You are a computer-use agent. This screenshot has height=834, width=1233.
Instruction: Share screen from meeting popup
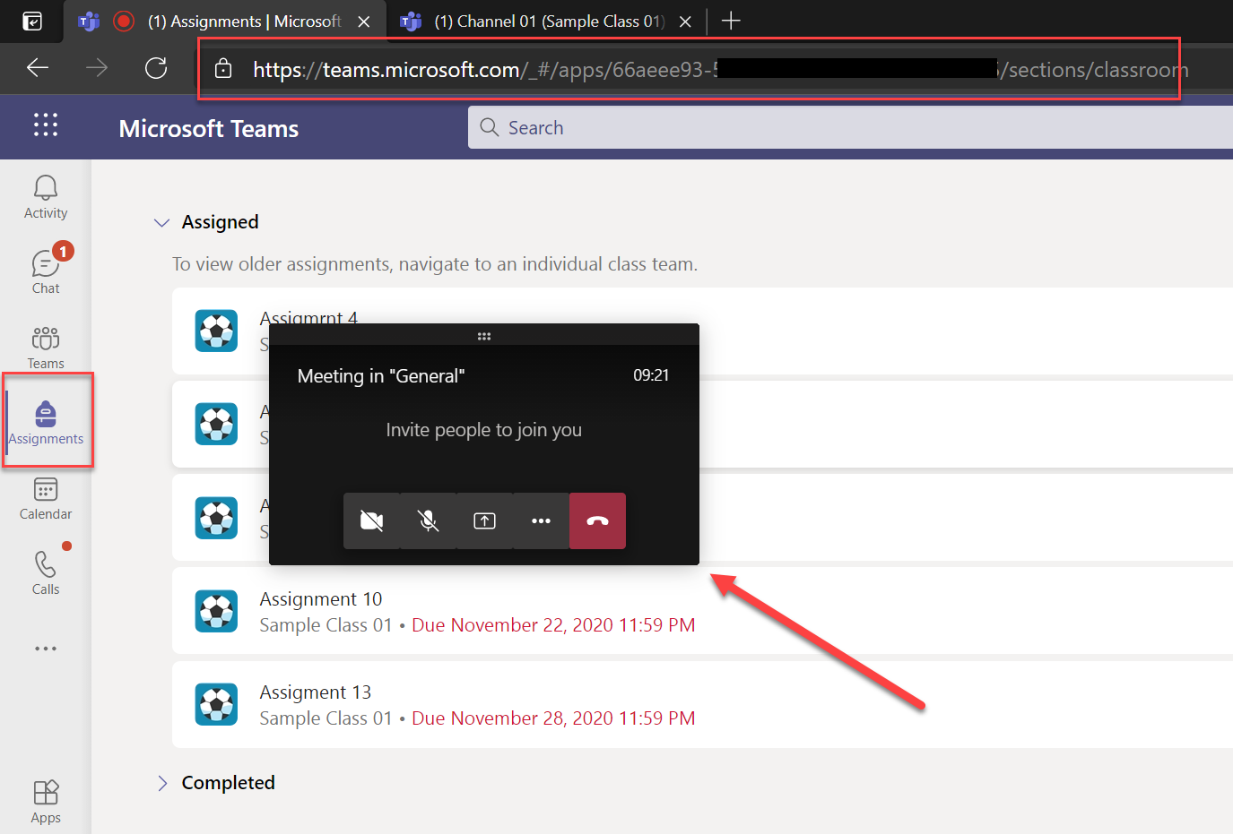[484, 520]
